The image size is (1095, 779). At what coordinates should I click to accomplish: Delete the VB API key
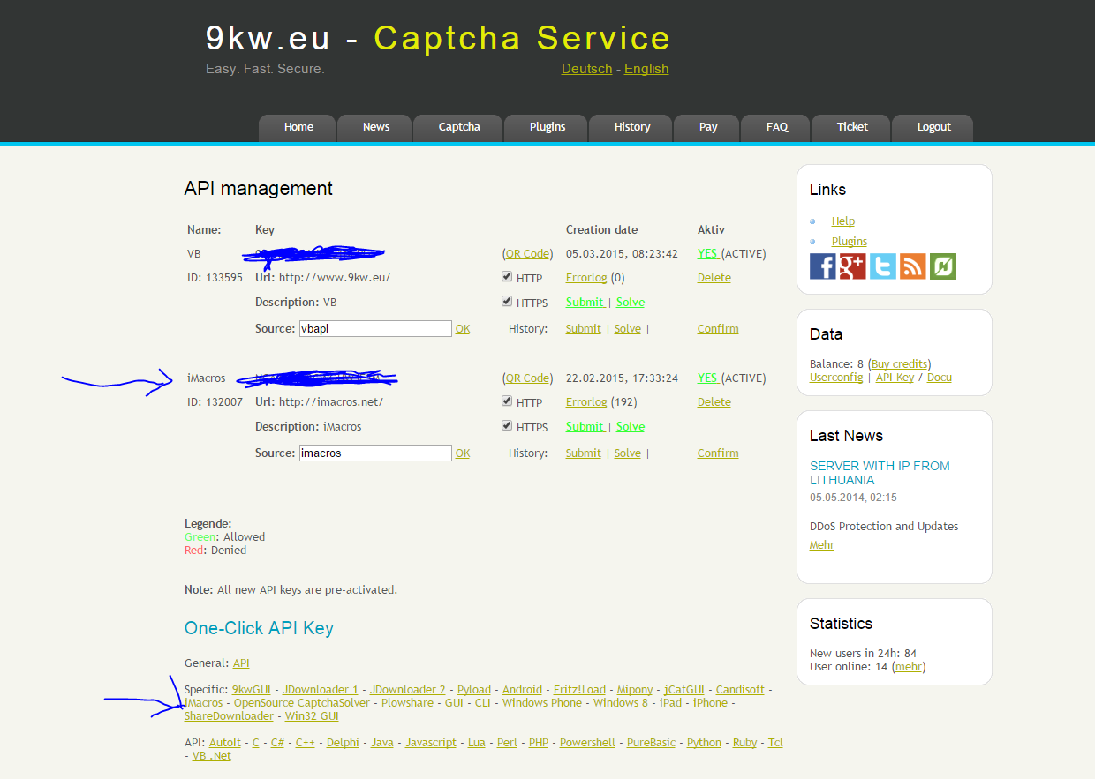pos(714,278)
